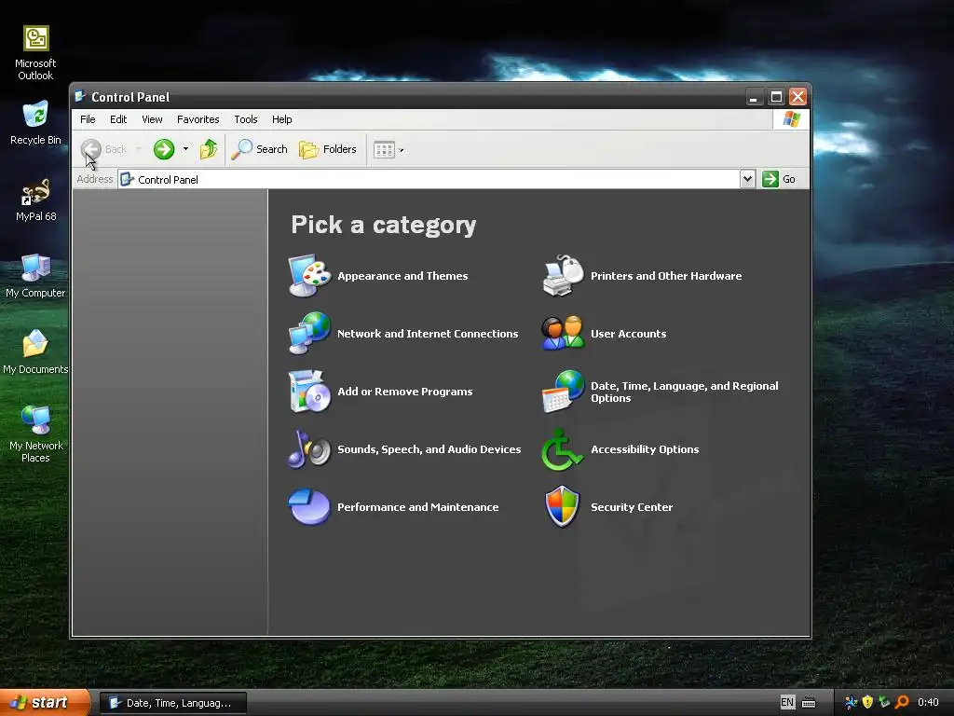The width and height of the screenshot is (954, 716).
Task: Open User Accounts text link
Action: 629,334
